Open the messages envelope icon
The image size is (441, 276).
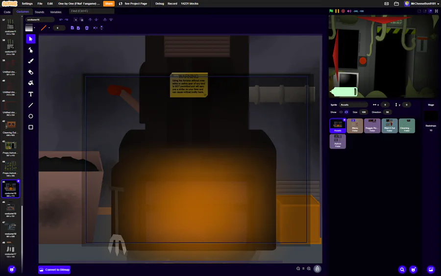[387, 3]
